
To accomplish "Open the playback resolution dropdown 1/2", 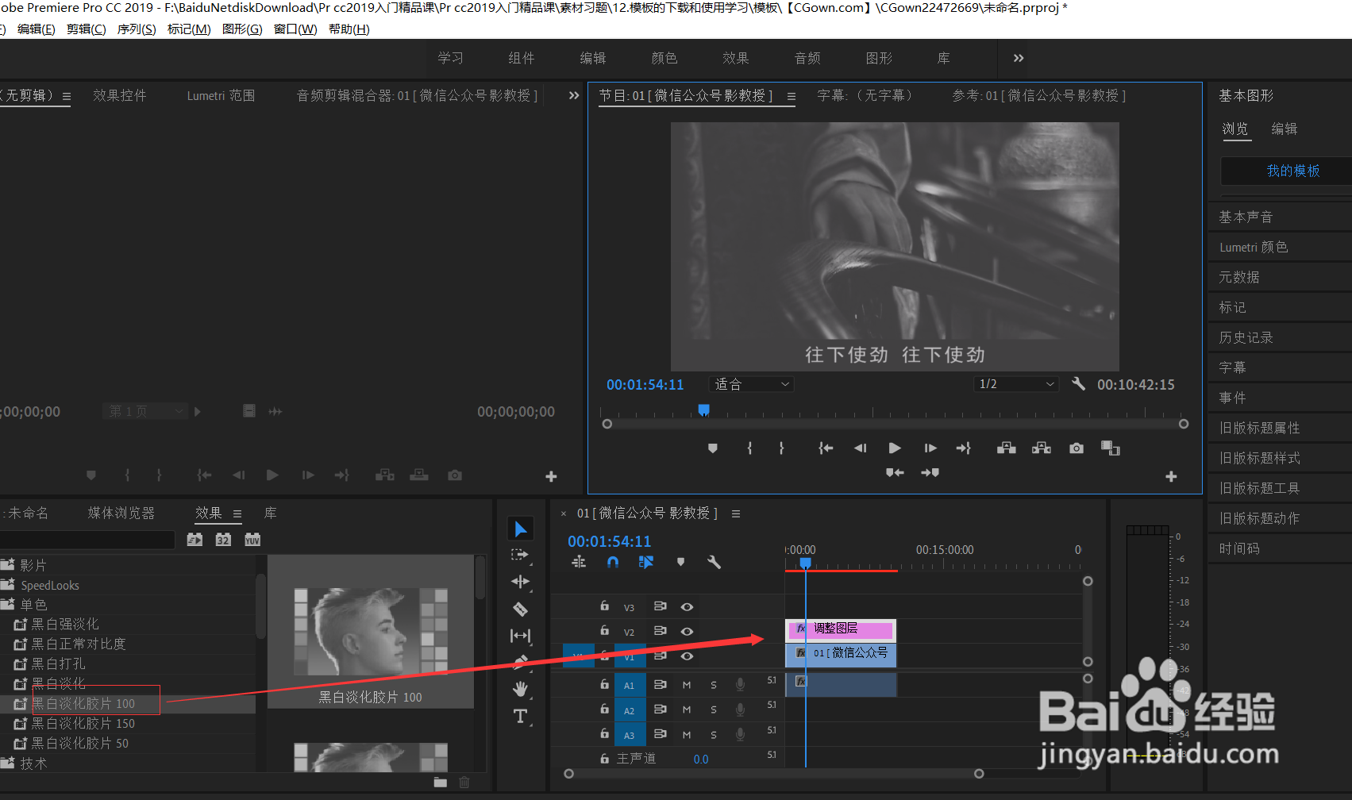I will point(1016,384).
